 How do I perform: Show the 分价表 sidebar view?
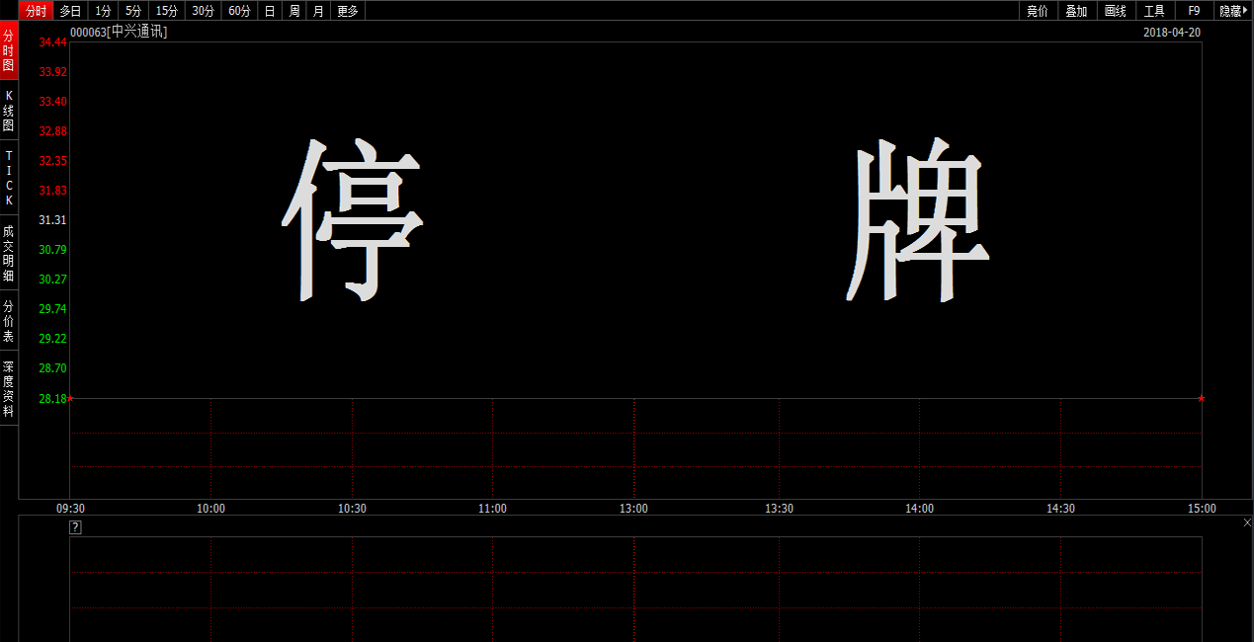9,321
